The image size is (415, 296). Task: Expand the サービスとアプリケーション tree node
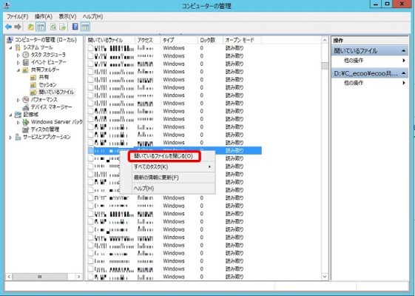pyautogui.click(x=11, y=137)
